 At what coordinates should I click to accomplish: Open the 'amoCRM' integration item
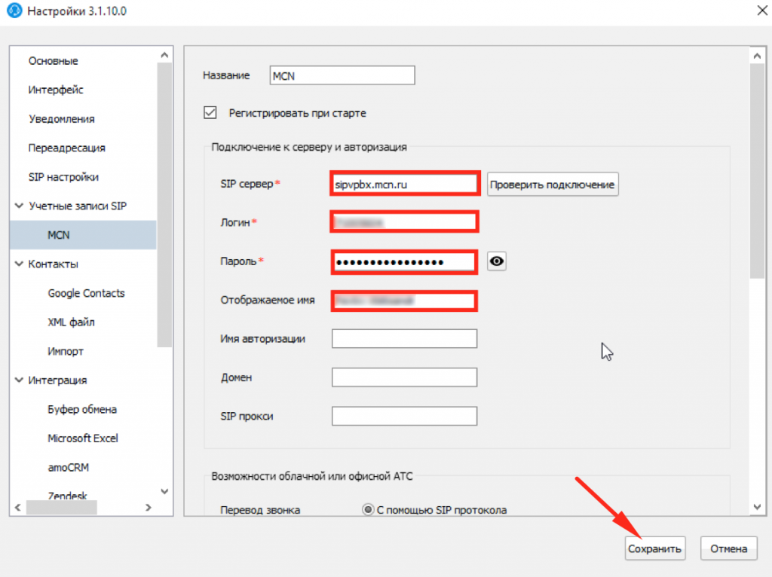pos(68,467)
